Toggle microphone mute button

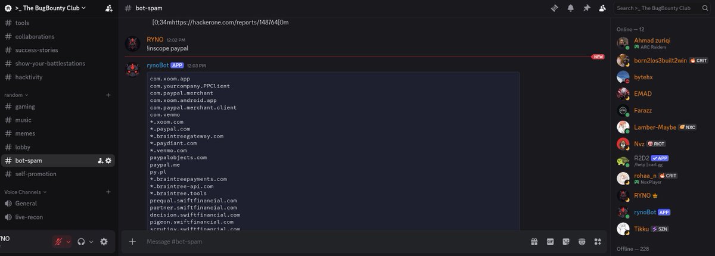tap(58, 241)
